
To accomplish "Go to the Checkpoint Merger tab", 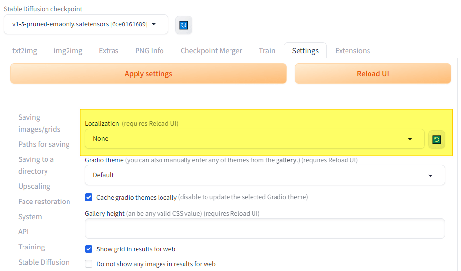I will pos(211,51).
